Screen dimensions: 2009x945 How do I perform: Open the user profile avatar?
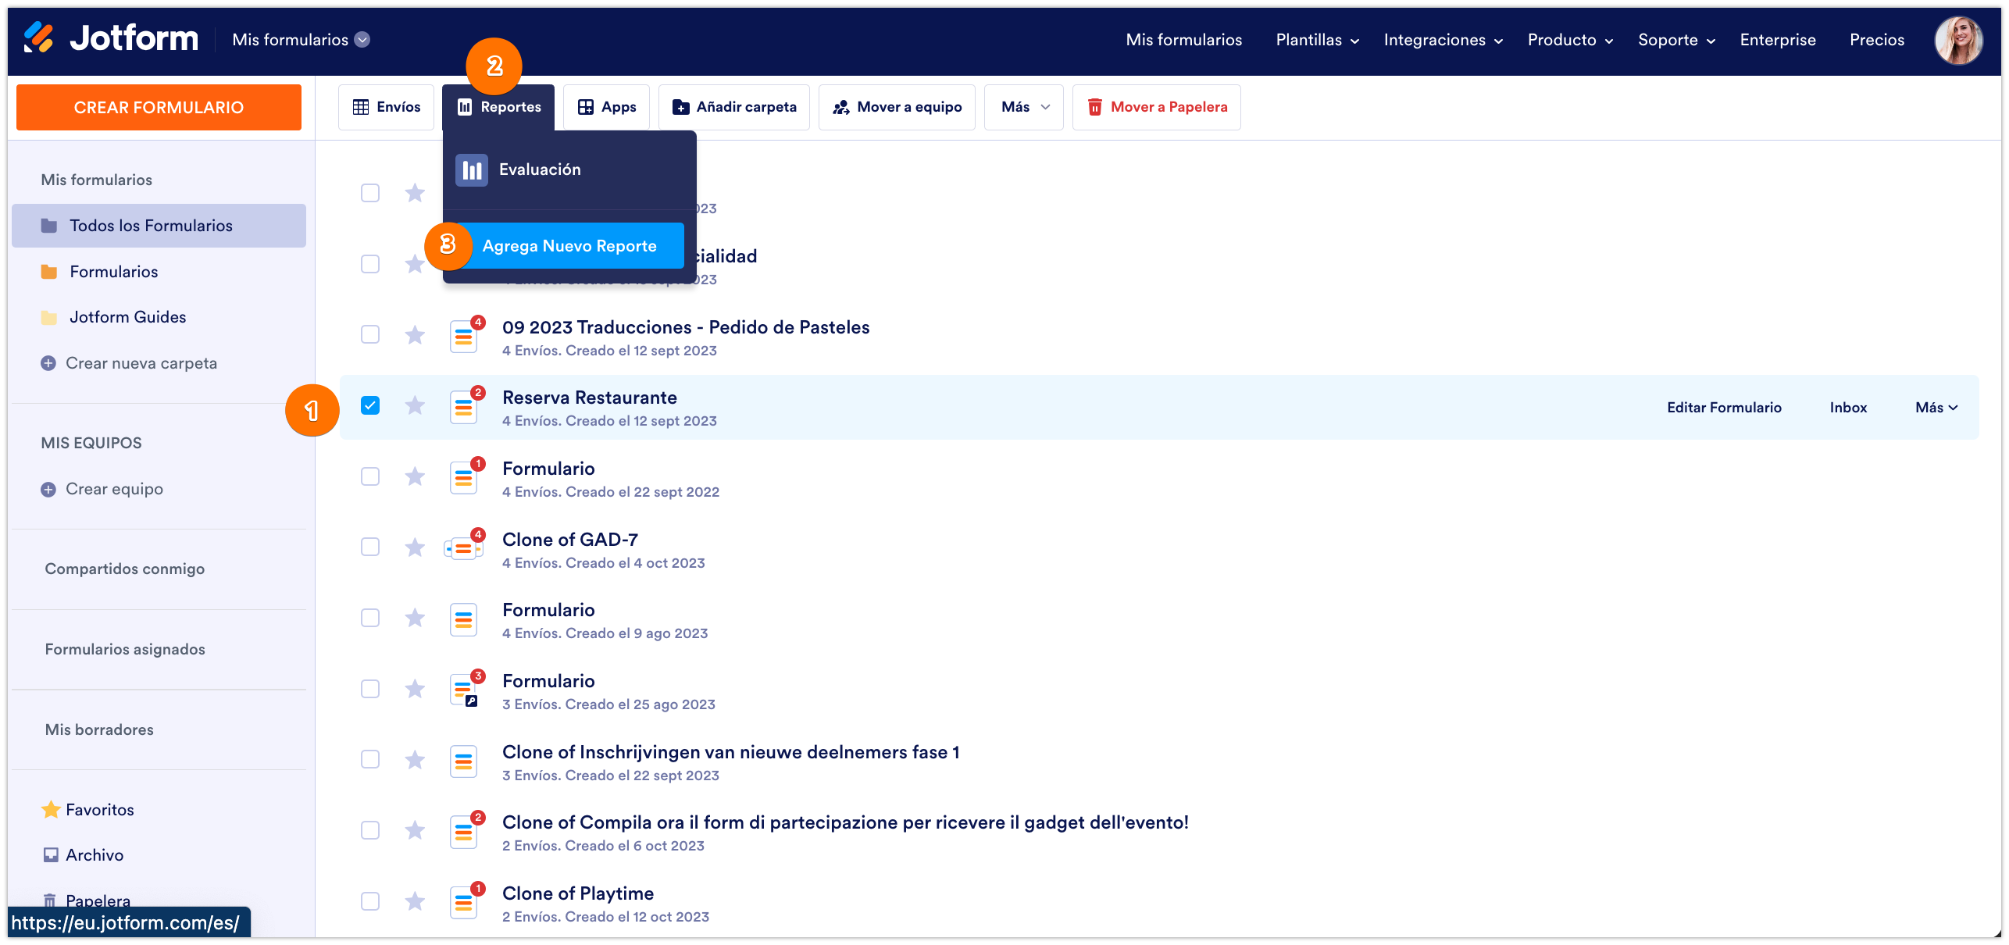[x=1957, y=40]
